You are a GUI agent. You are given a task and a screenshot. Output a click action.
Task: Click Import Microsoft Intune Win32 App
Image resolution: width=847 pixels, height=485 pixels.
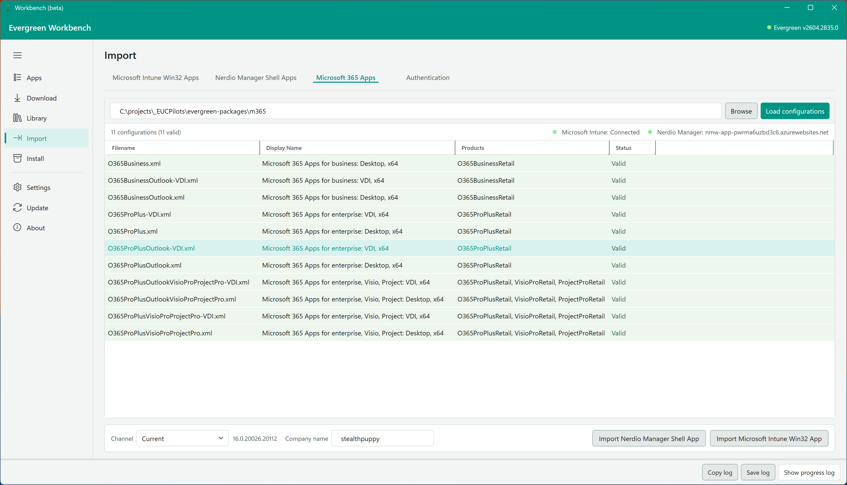pyautogui.click(x=769, y=438)
